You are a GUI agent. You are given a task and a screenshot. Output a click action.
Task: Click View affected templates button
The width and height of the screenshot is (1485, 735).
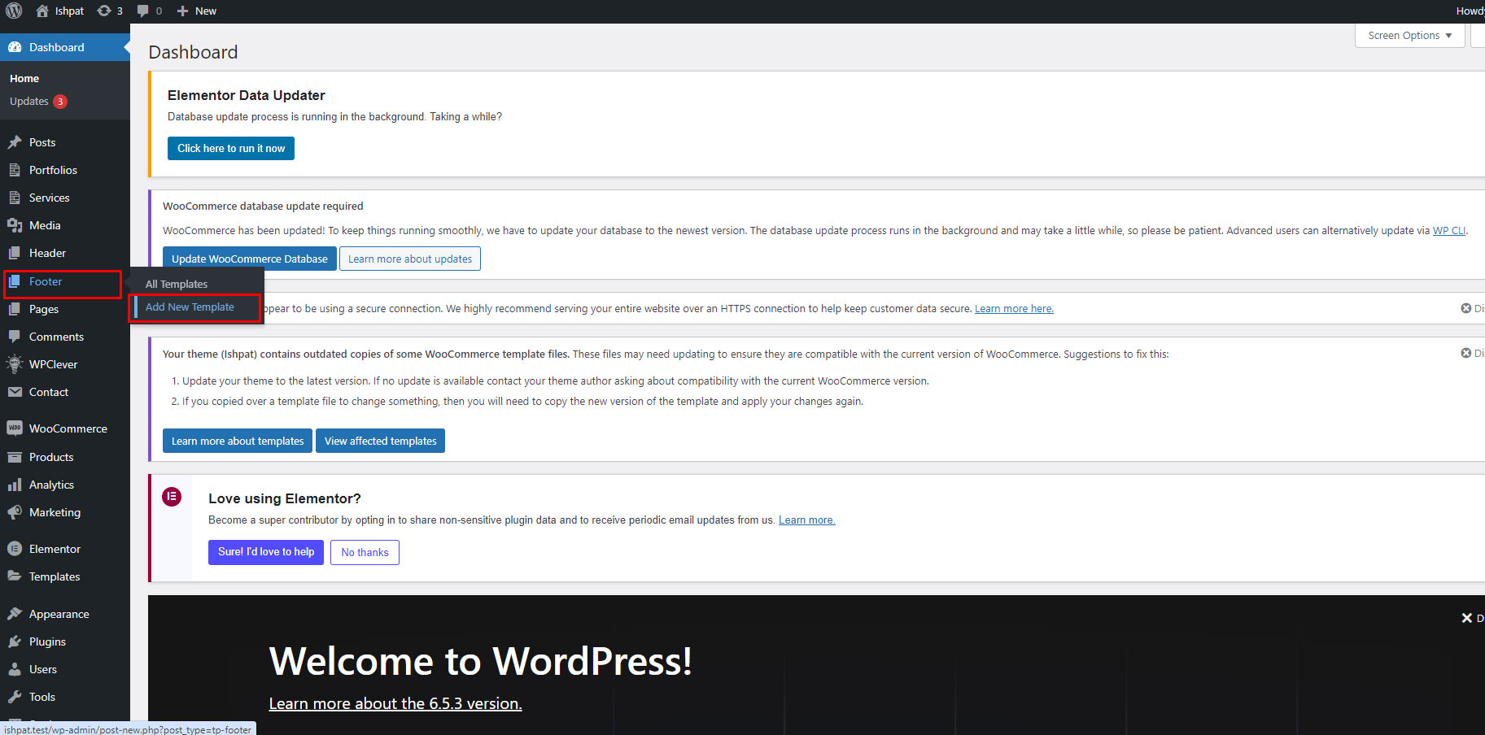point(380,441)
